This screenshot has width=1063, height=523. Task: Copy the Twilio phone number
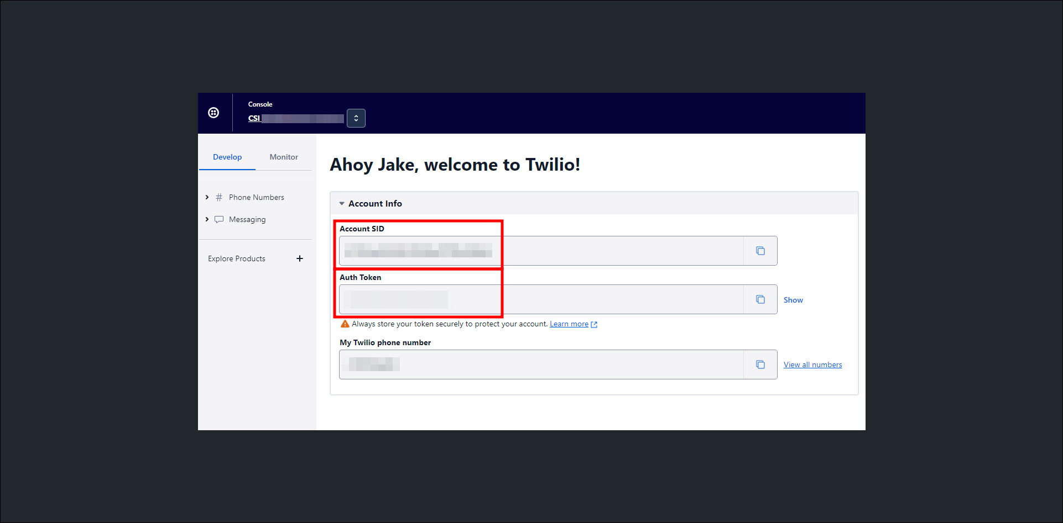760,364
